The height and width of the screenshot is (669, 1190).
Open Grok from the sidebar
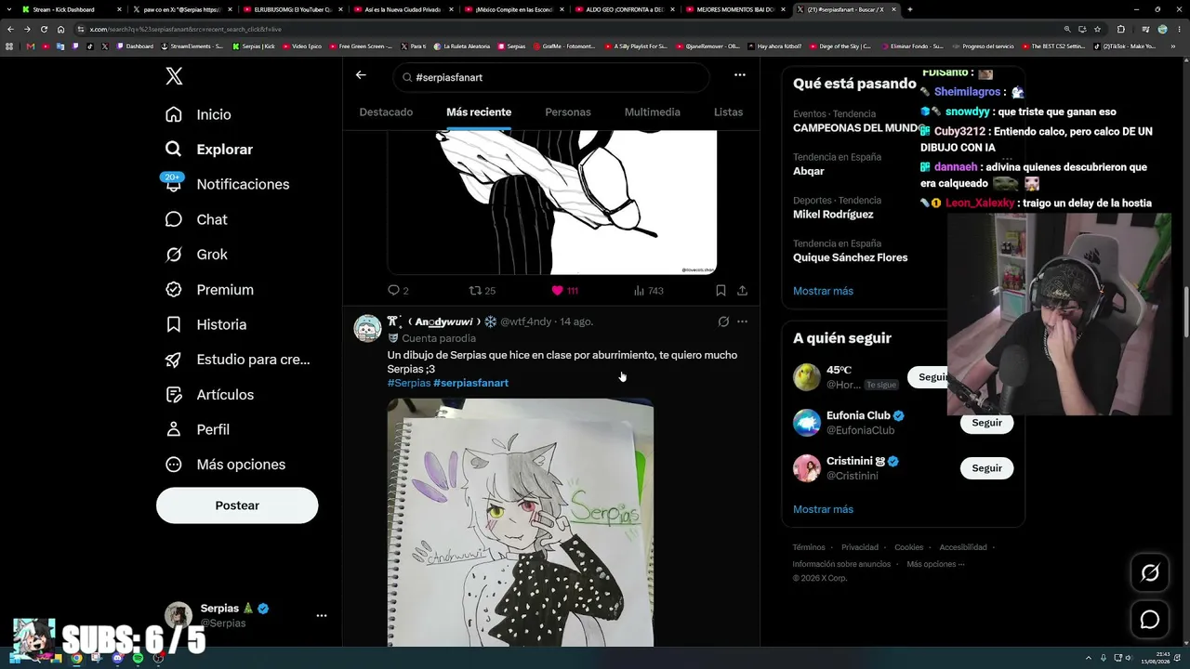pos(196,255)
